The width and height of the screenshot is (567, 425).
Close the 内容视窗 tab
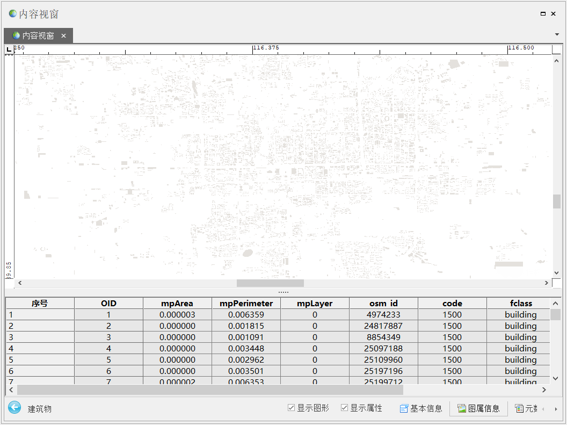pos(63,35)
